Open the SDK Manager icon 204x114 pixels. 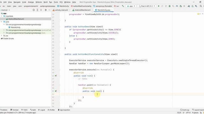point(196,6)
